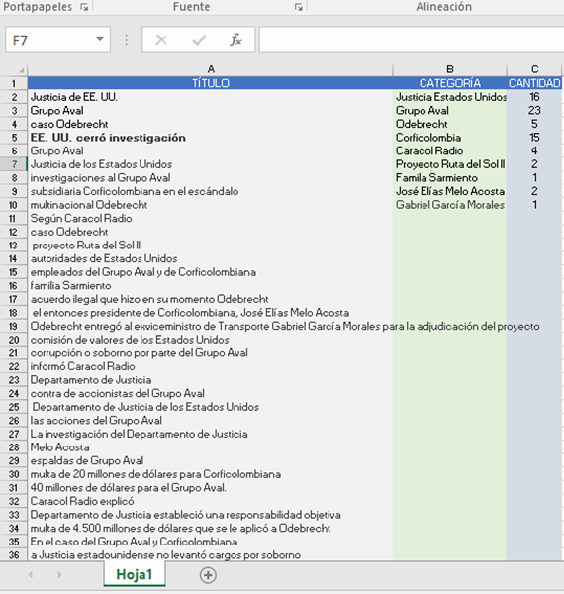The height and width of the screenshot is (594, 564).
Task: Add a new sheet with plus icon
Action: pyautogui.click(x=208, y=575)
